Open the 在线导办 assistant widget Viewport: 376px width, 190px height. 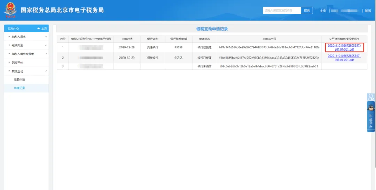pyautogui.click(x=371, y=117)
